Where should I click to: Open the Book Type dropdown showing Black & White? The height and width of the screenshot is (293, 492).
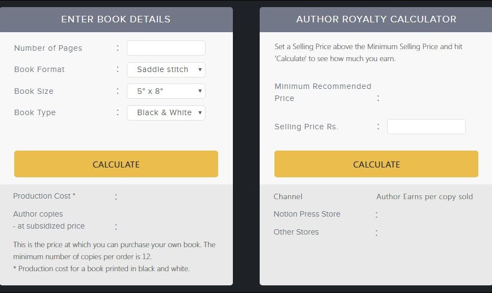pos(166,112)
